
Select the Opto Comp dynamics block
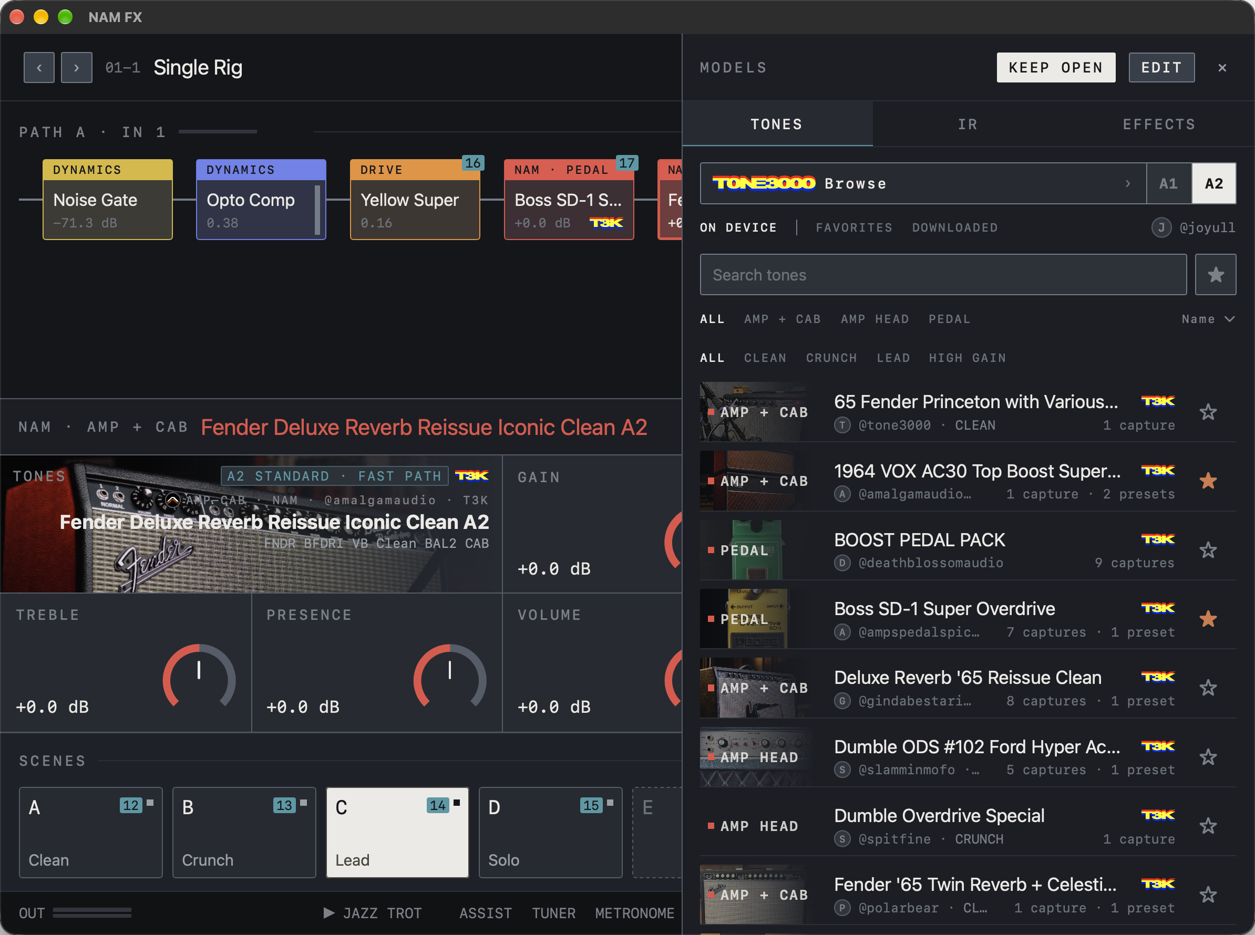tap(261, 199)
